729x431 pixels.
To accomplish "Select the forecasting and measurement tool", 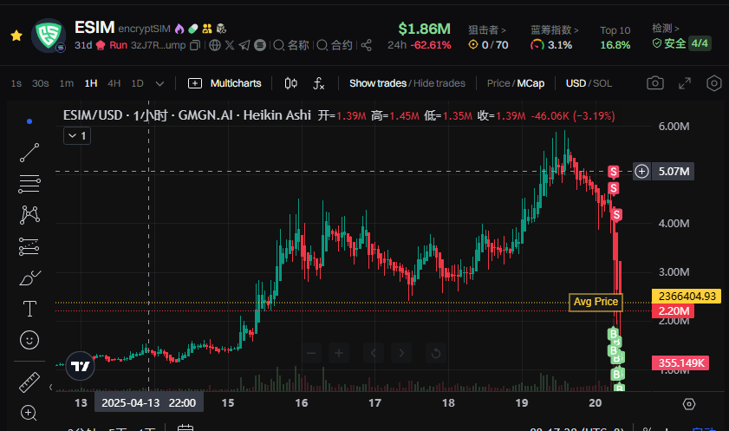I will 29,246.
